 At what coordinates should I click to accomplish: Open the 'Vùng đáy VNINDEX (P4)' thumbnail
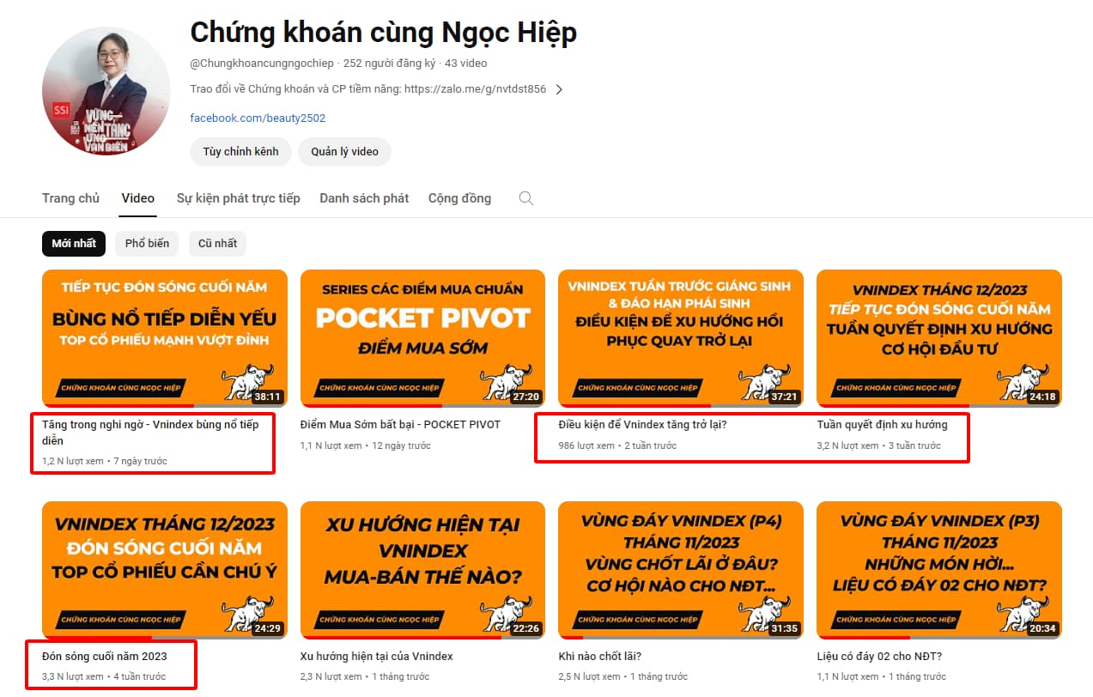681,570
